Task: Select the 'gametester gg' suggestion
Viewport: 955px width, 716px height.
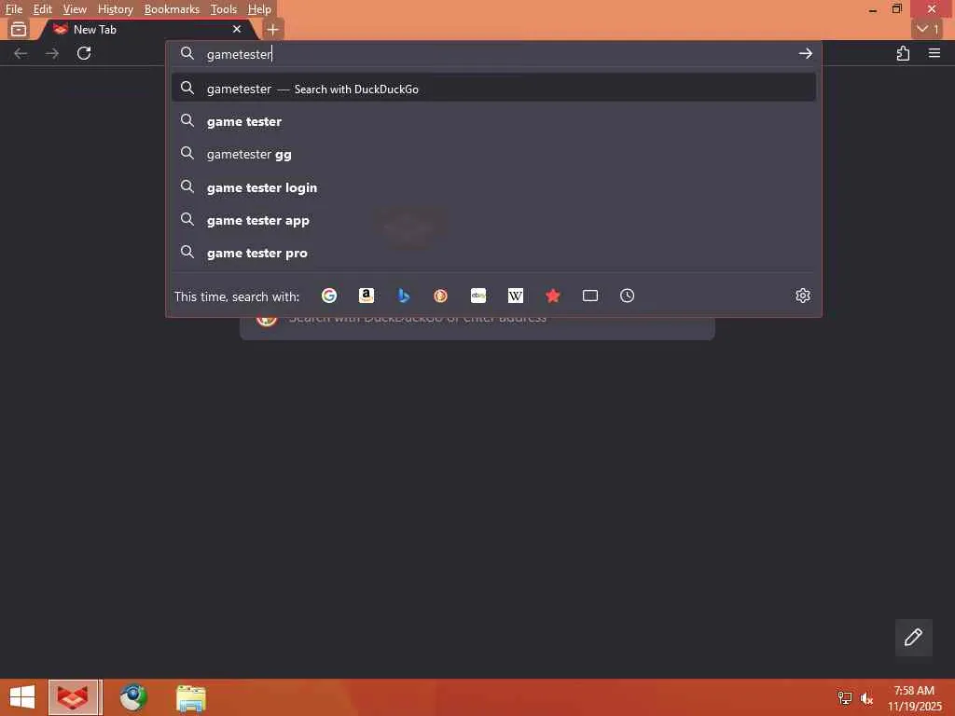Action: point(493,155)
